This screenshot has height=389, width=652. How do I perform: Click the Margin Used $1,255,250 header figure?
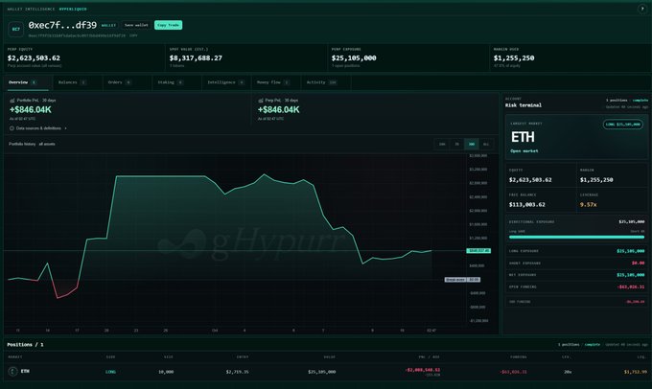pos(514,58)
